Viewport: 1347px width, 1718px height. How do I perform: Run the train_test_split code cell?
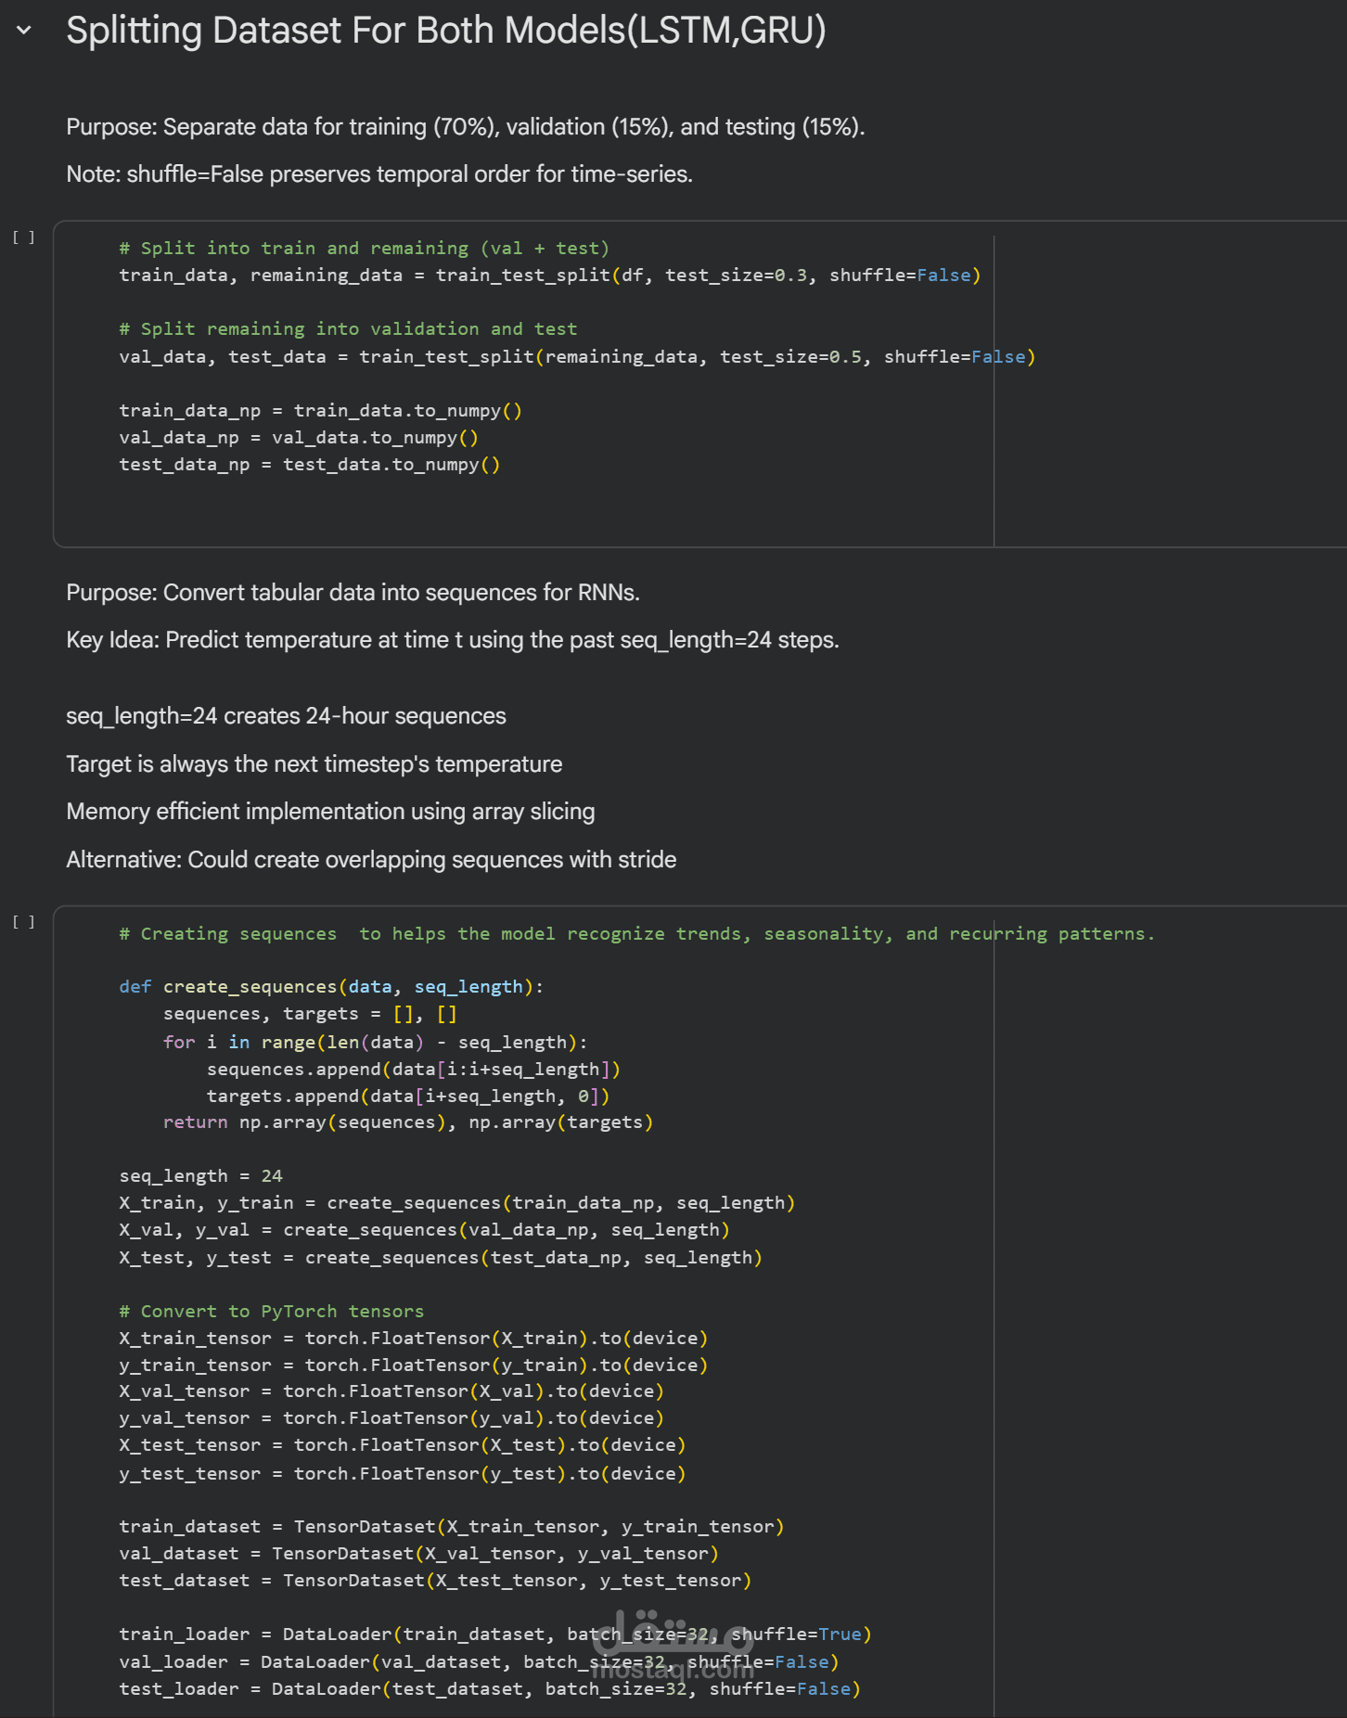24,237
